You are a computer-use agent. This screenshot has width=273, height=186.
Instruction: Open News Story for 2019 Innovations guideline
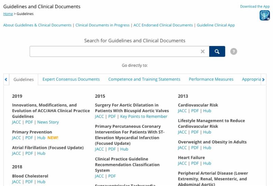tap(48, 122)
